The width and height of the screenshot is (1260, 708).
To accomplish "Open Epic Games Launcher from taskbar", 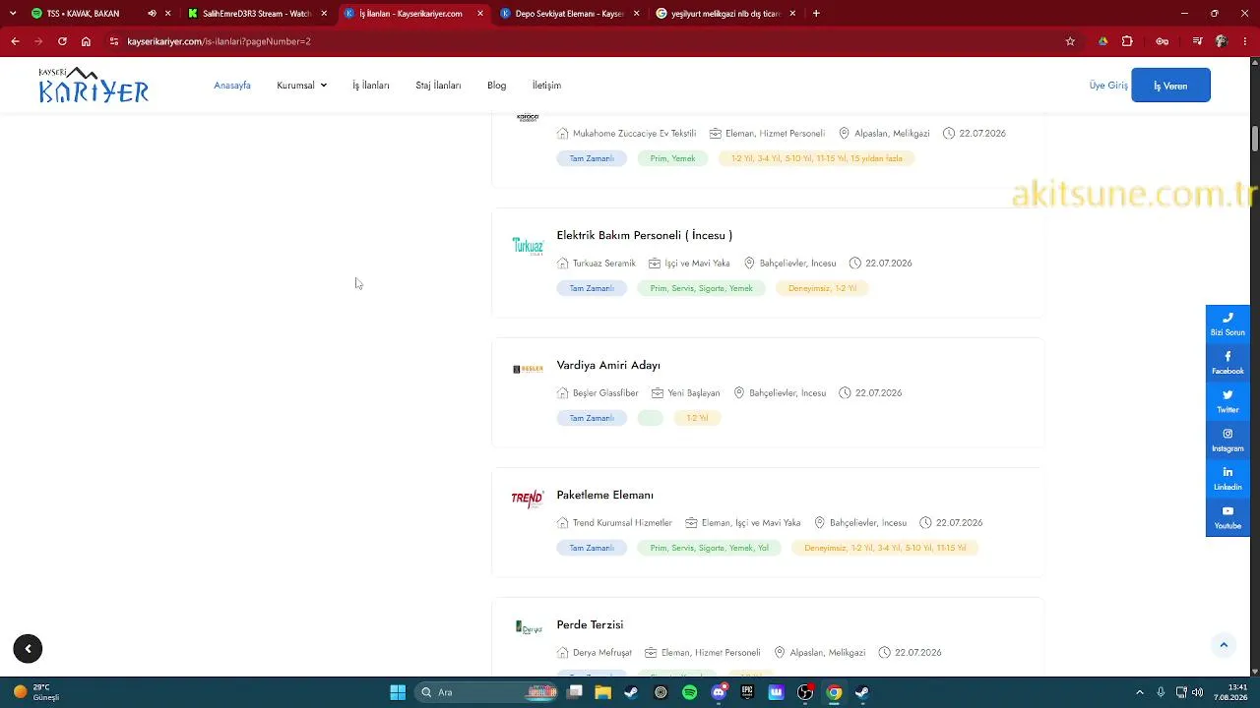I will (x=747, y=692).
